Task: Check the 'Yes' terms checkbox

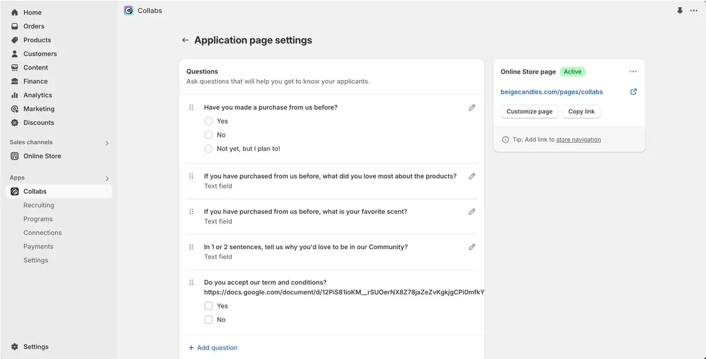Action: point(208,306)
